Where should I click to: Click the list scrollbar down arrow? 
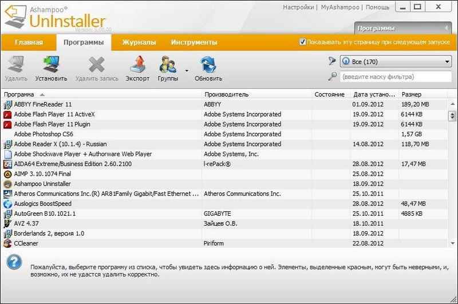coord(452,243)
